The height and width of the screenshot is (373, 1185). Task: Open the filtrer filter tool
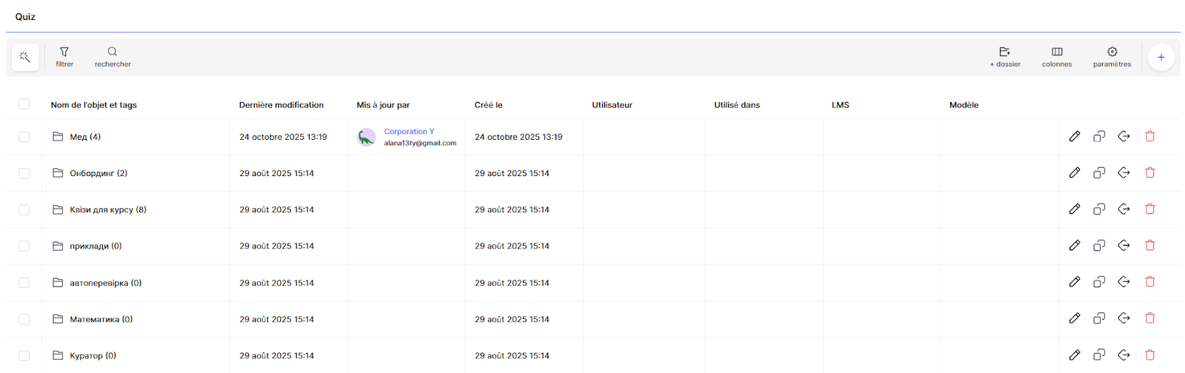click(64, 57)
